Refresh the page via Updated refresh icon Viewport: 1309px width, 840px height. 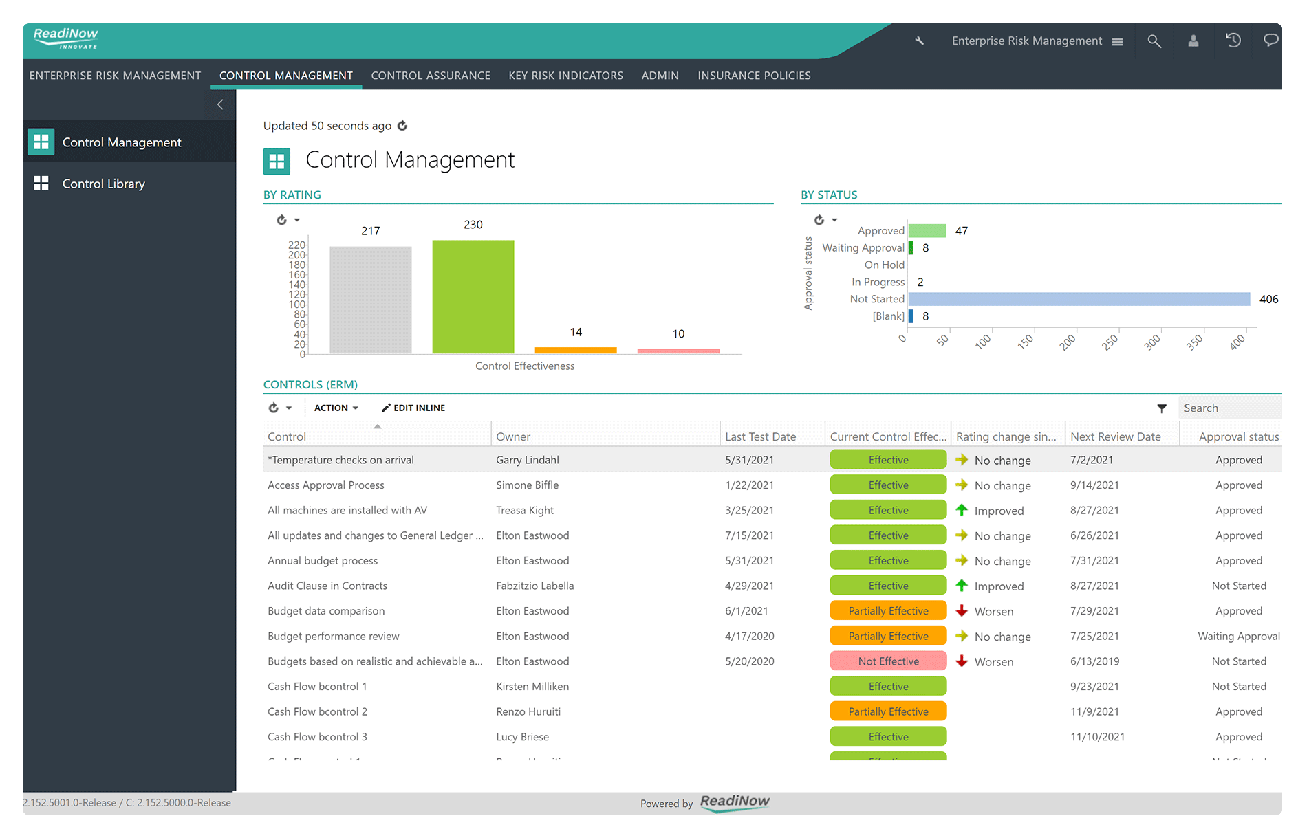pos(402,126)
